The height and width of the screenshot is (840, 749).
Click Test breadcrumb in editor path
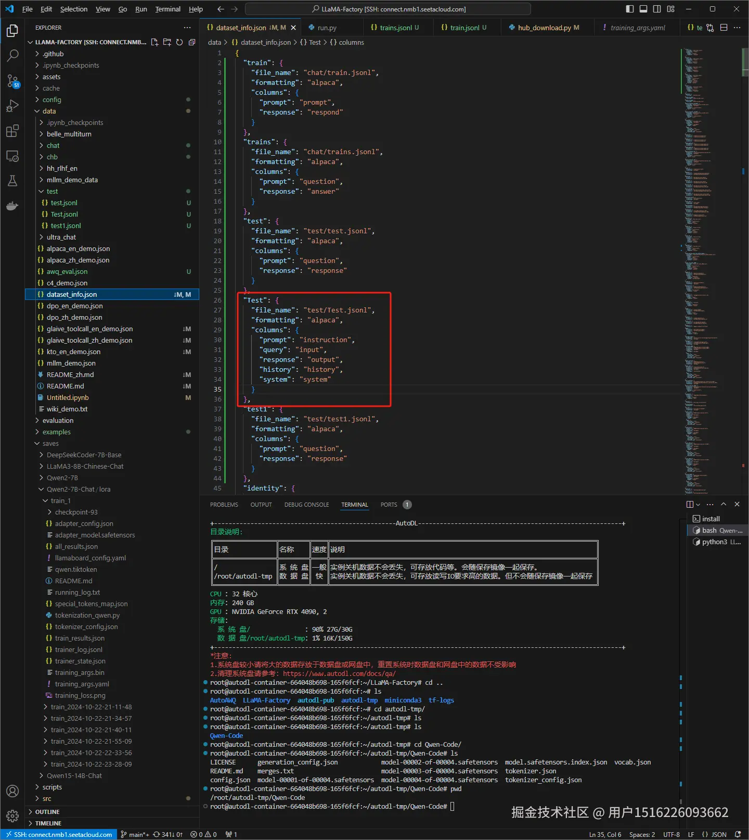[315, 42]
